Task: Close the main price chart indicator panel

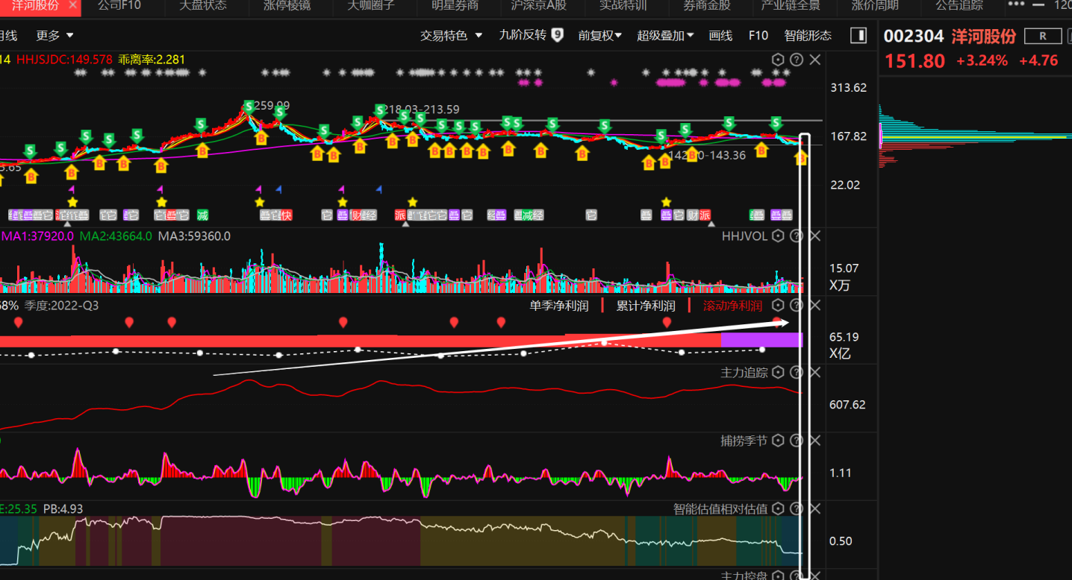Action: [815, 60]
